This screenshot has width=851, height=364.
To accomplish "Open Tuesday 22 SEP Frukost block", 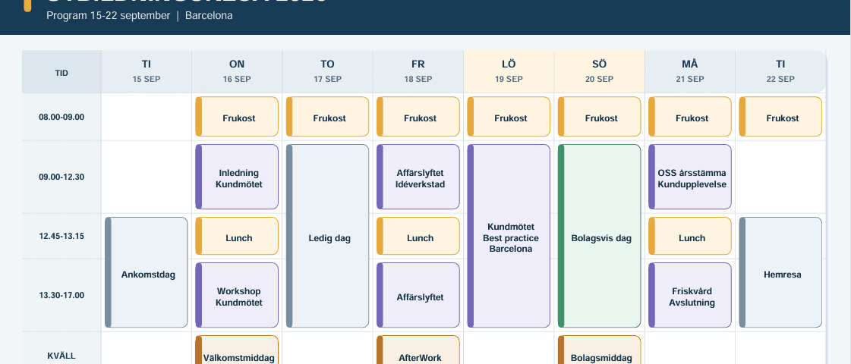I will click(780, 117).
